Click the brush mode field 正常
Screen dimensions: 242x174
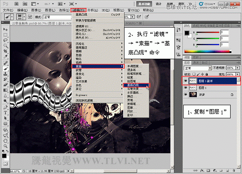coord(57,17)
